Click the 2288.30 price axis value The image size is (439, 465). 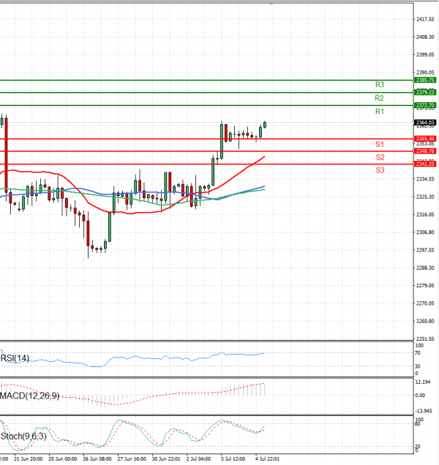[425, 268]
